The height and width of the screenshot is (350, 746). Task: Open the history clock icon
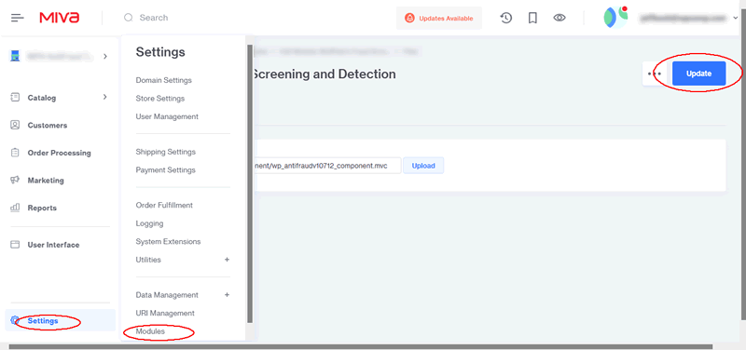click(x=506, y=18)
